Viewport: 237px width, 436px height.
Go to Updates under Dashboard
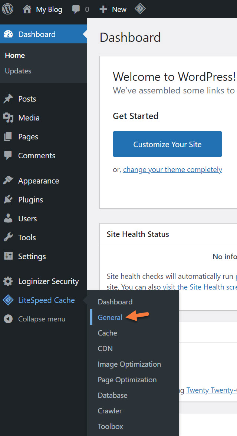pyautogui.click(x=18, y=71)
